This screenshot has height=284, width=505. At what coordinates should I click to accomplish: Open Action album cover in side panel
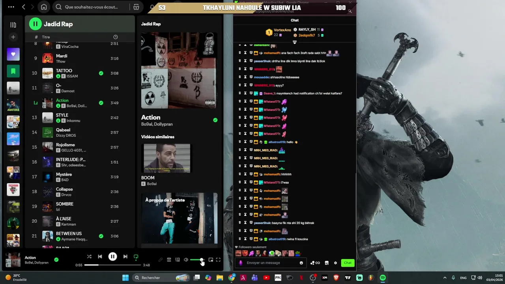pos(179,70)
